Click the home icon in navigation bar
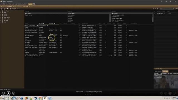The width and height of the screenshot is (178, 100). 11,9
